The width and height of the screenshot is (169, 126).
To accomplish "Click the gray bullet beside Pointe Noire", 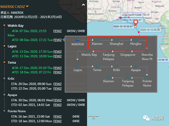I will pos(4,111).
